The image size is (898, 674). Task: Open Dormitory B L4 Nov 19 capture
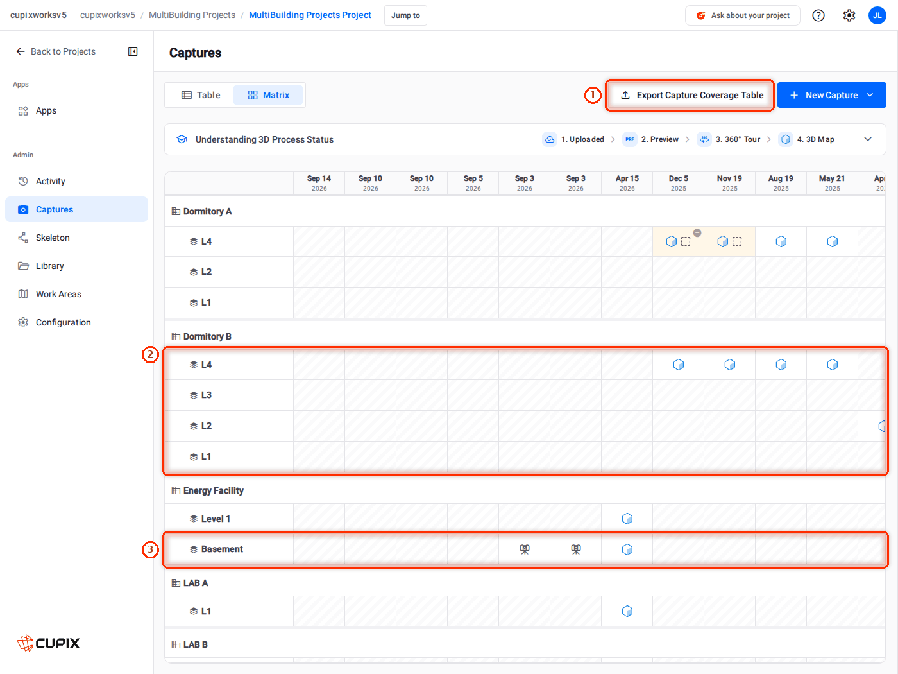(730, 365)
